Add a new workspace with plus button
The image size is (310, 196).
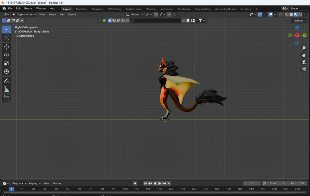pyautogui.click(x=256, y=9)
